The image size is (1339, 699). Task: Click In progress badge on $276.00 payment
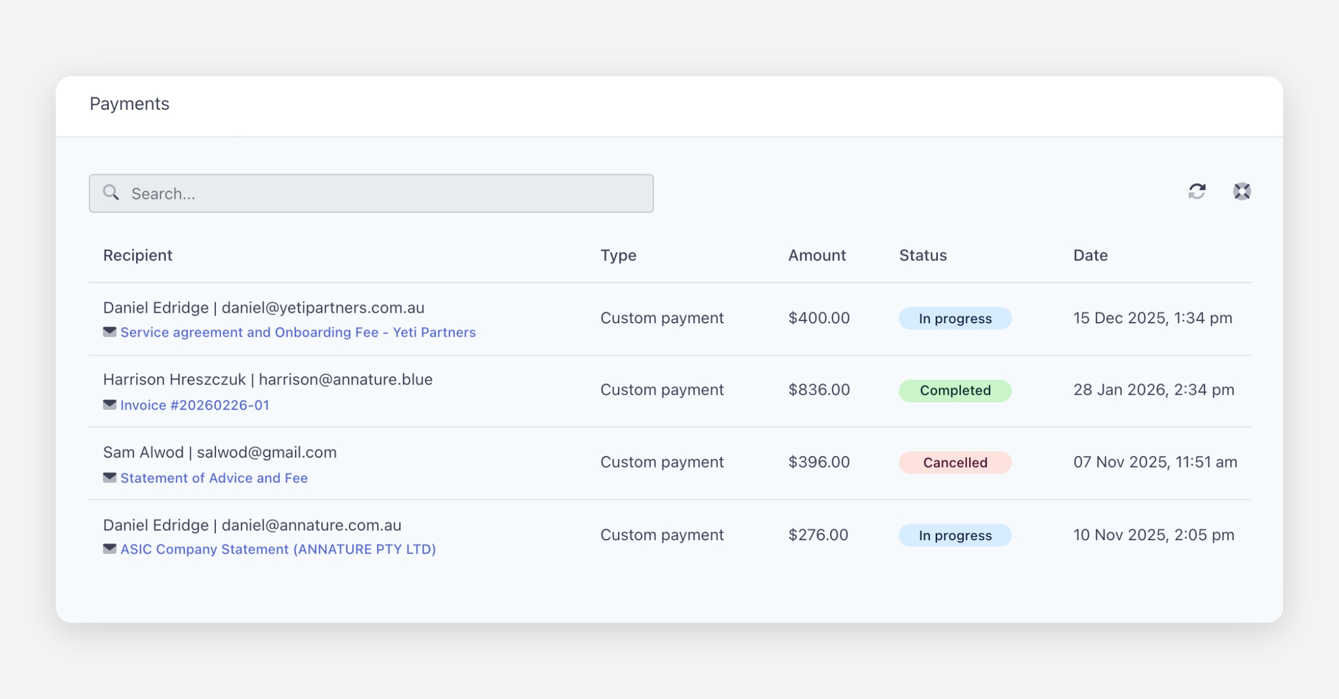point(955,536)
